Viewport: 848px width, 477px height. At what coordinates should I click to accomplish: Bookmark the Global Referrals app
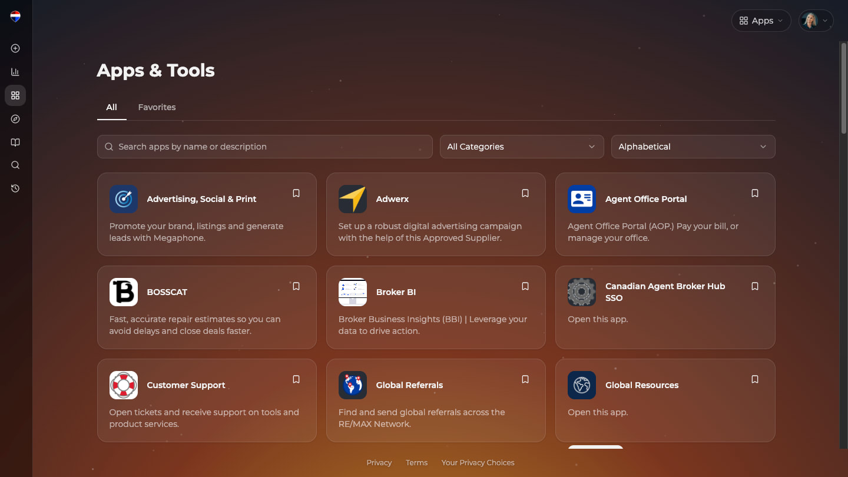pyautogui.click(x=525, y=379)
